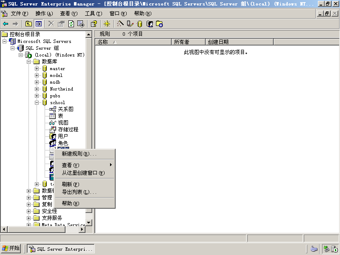Open the 操作(A) menu in menu bar

pos(44,14)
